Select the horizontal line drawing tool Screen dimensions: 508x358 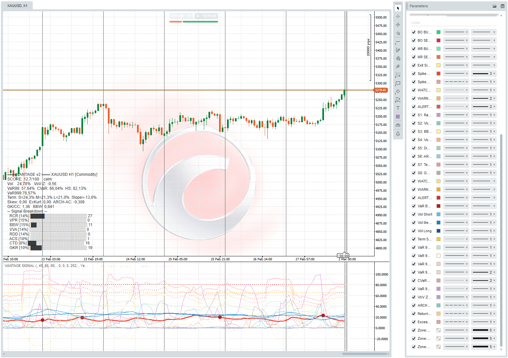[398, 42]
